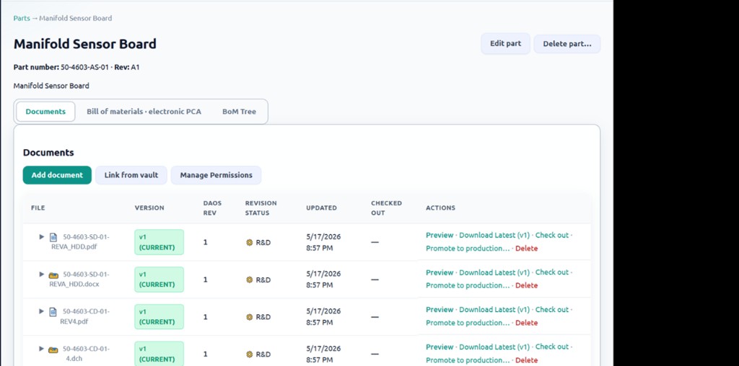Screen dimensions: 739x366
Task: Click the UPDATED column header
Action: click(321, 207)
